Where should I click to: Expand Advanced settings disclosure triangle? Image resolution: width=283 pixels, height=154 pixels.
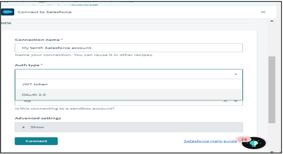[24, 127]
